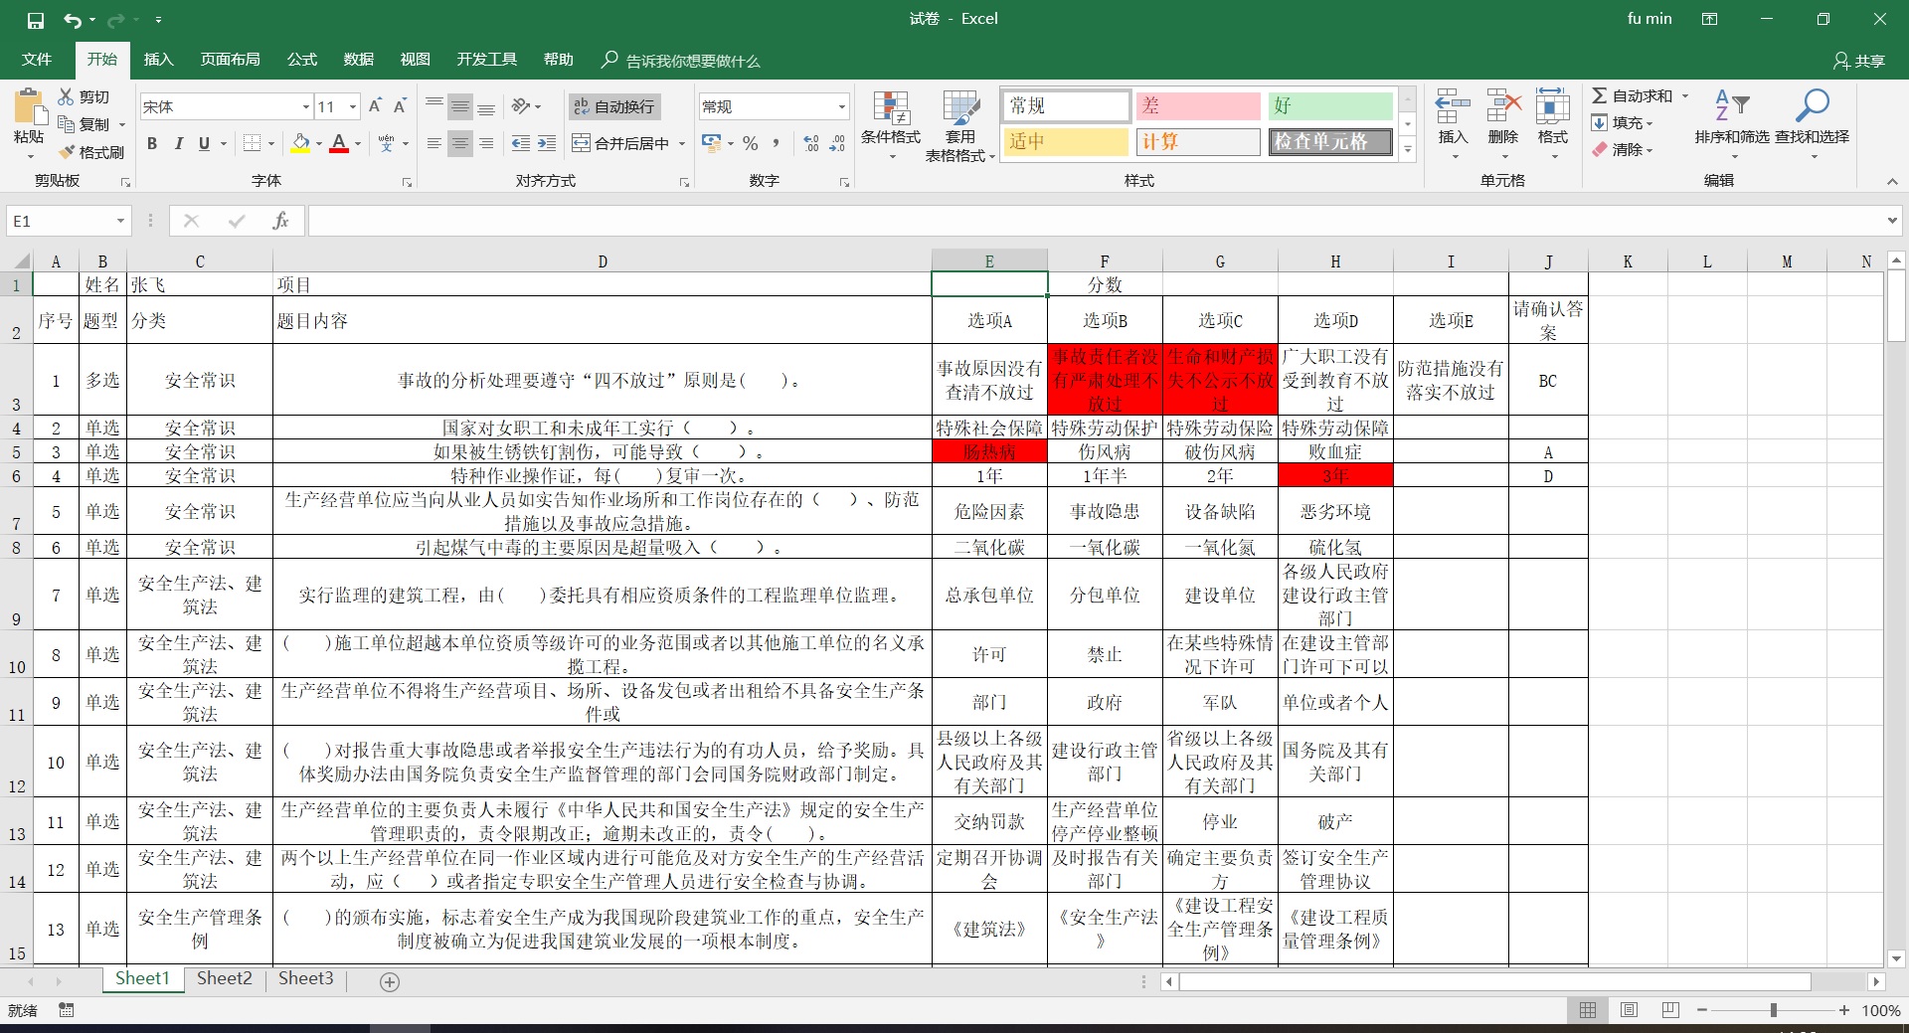This screenshot has height=1033, width=1909.
Task: Apply red font color A
Action: coord(339,144)
